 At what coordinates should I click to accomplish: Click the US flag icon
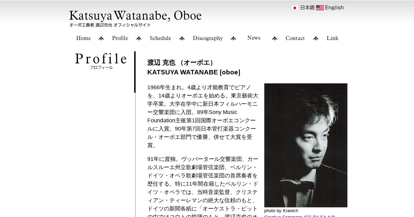[320, 8]
